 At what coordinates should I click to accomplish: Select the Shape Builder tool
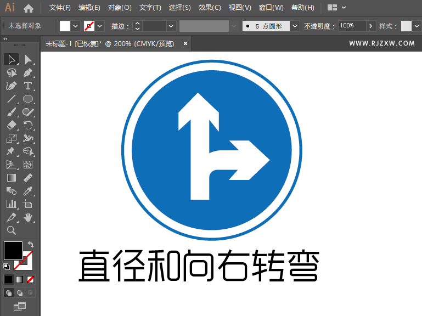28,151
